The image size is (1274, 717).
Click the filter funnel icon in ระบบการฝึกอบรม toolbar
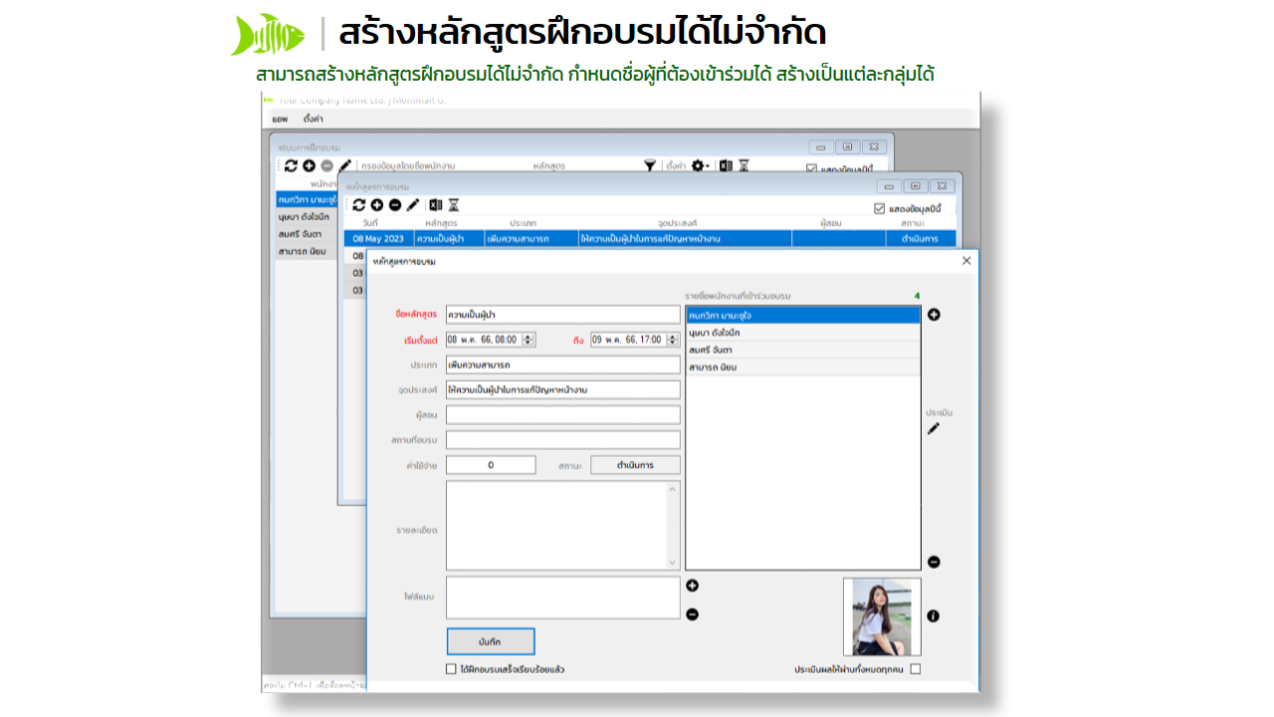650,165
